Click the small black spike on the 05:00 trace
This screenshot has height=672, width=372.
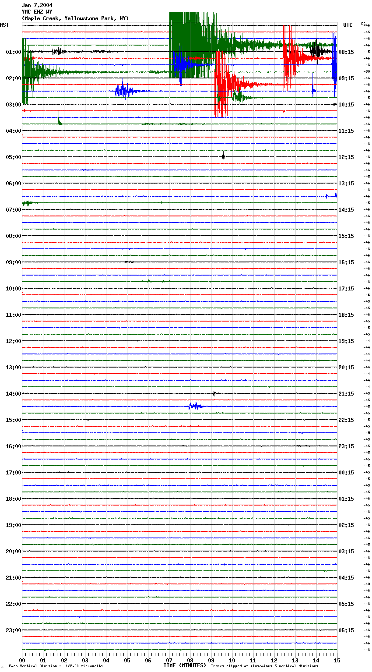coord(224,155)
